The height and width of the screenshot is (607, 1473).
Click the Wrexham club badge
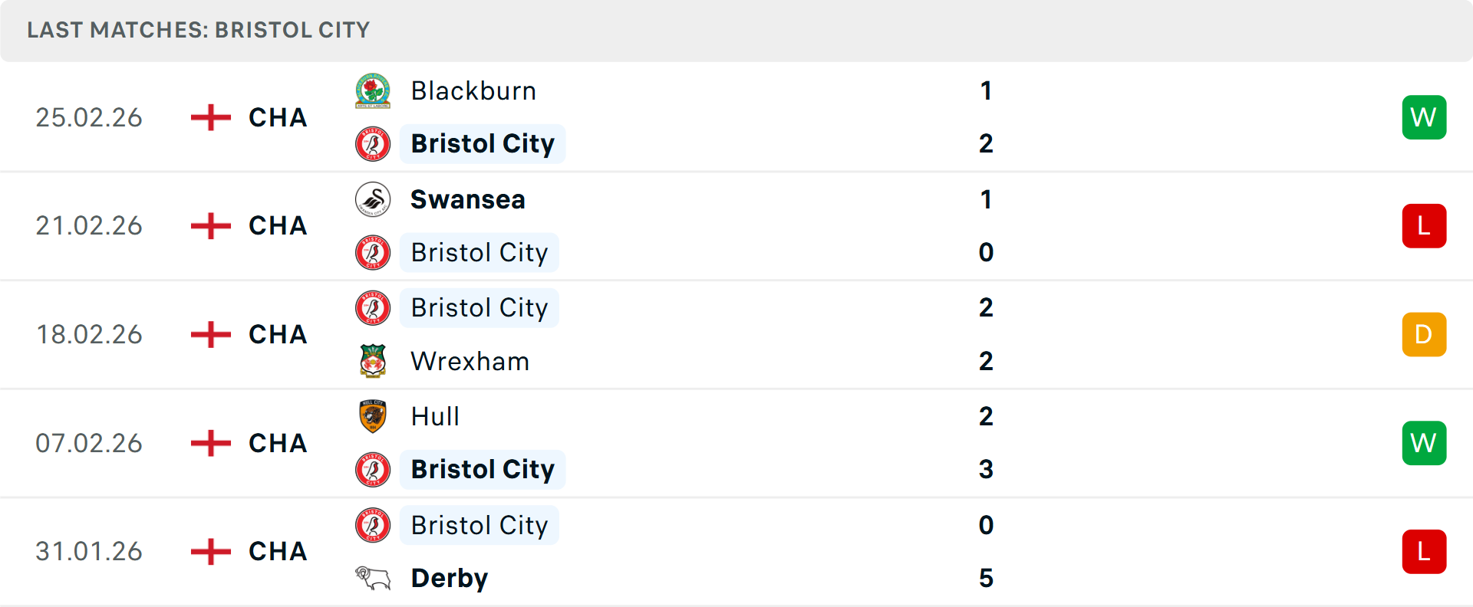373,360
